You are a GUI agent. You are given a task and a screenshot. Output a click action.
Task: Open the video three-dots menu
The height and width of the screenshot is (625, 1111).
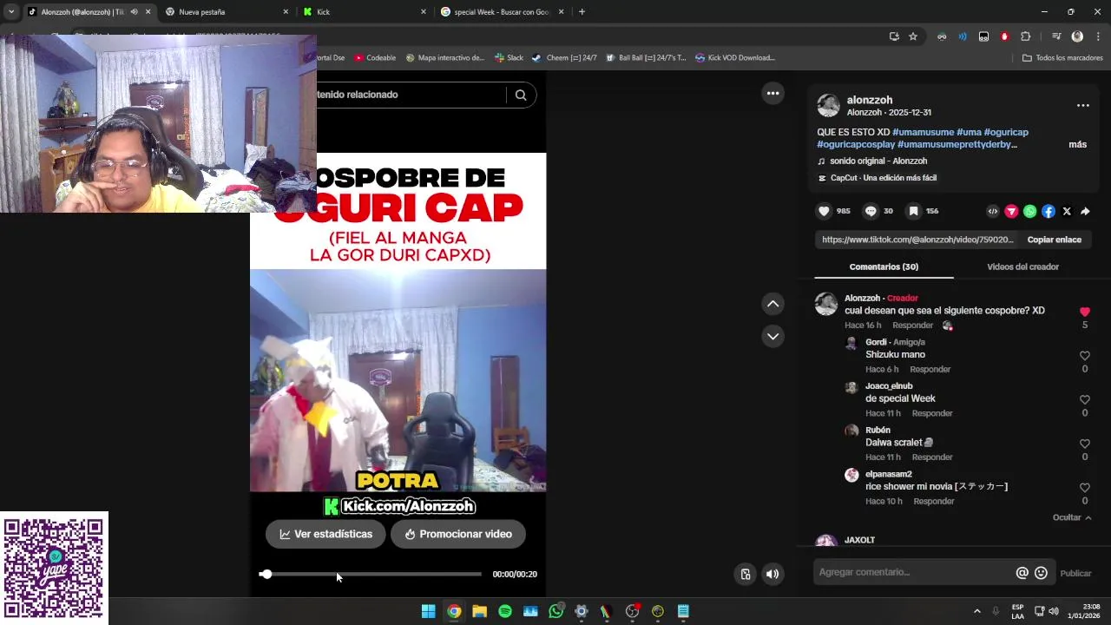click(772, 93)
